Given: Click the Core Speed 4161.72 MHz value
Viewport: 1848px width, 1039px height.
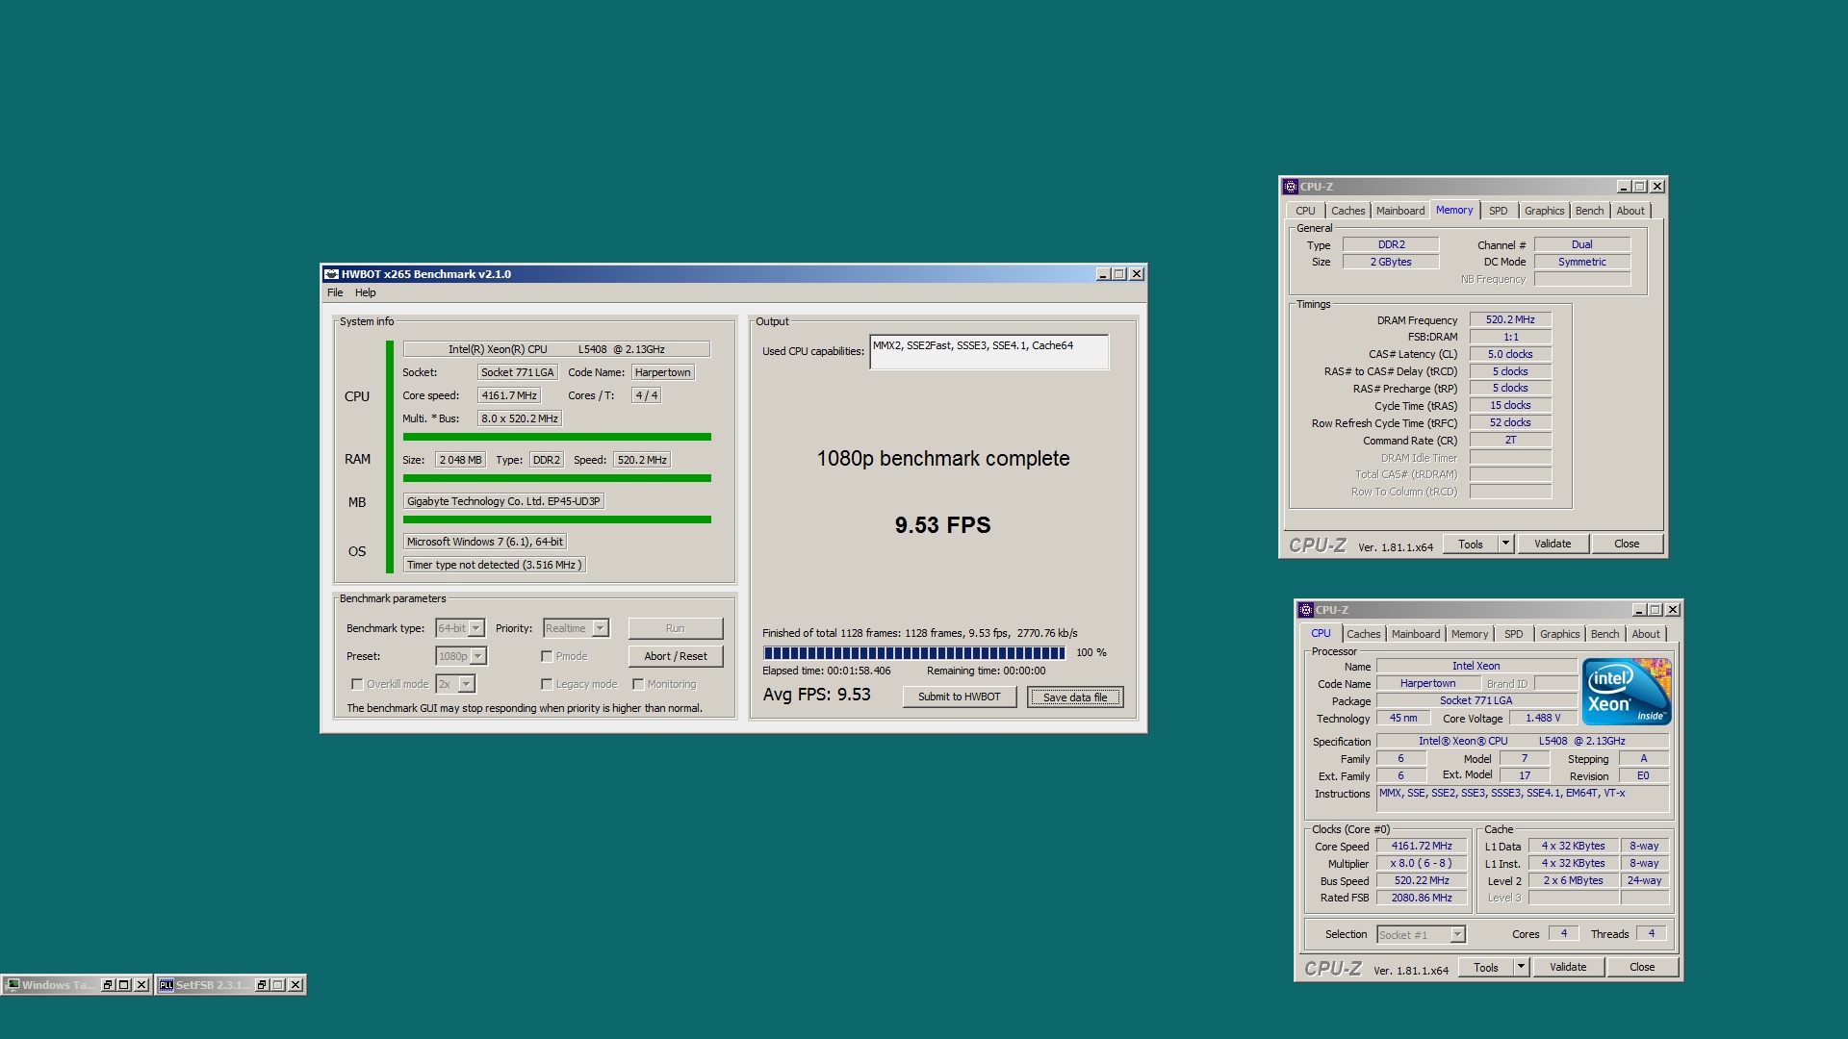Looking at the screenshot, I should tap(1422, 847).
